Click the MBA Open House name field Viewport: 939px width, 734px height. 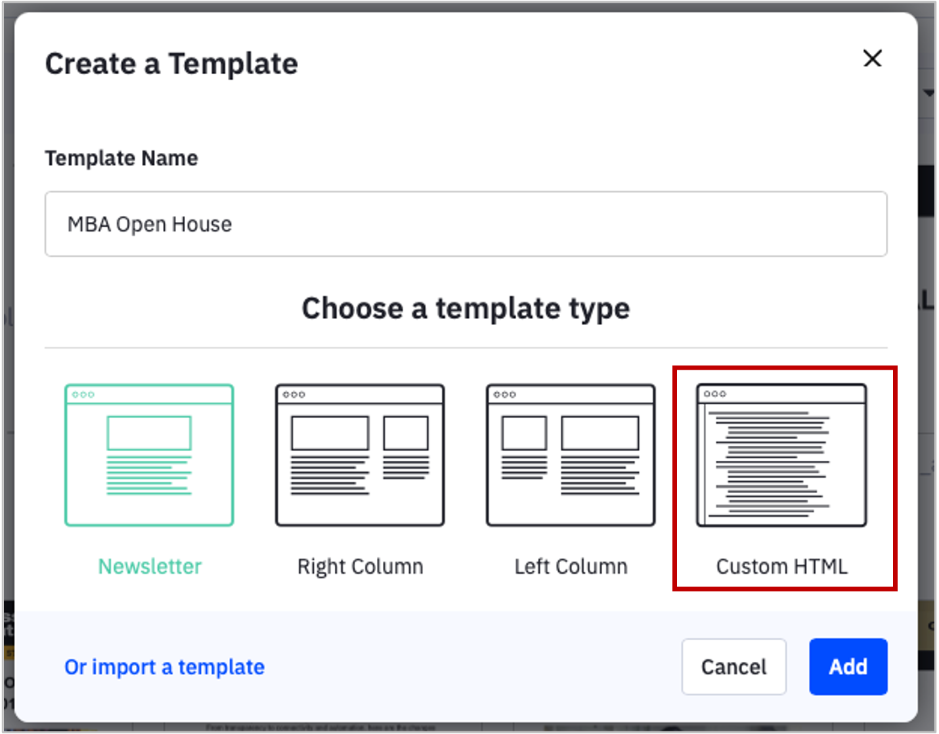pos(466,224)
